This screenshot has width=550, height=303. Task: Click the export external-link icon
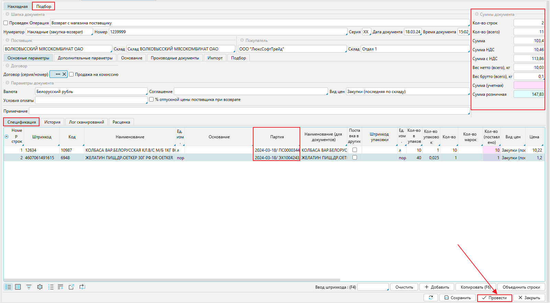point(71,287)
